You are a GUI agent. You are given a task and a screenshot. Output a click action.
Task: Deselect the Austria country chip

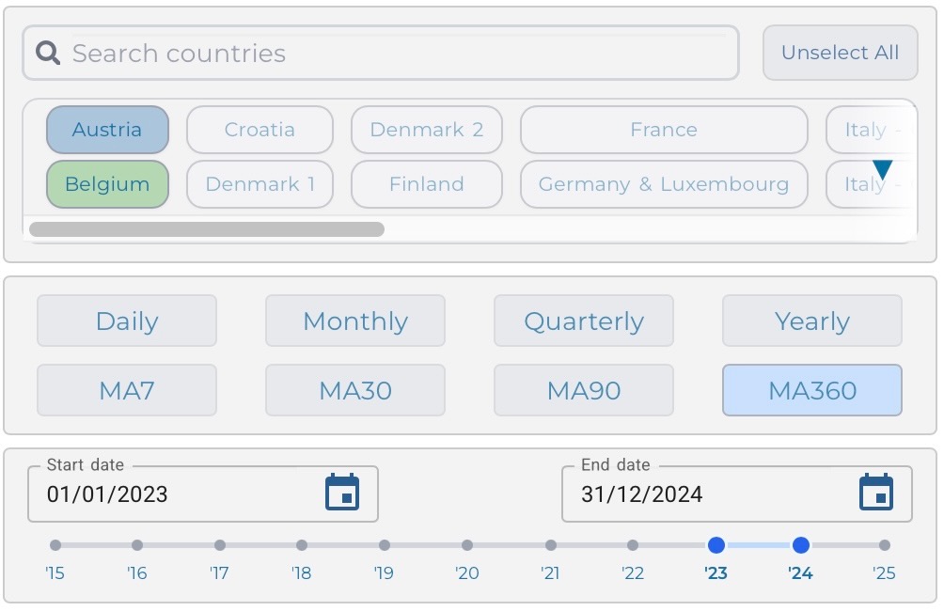[107, 130]
